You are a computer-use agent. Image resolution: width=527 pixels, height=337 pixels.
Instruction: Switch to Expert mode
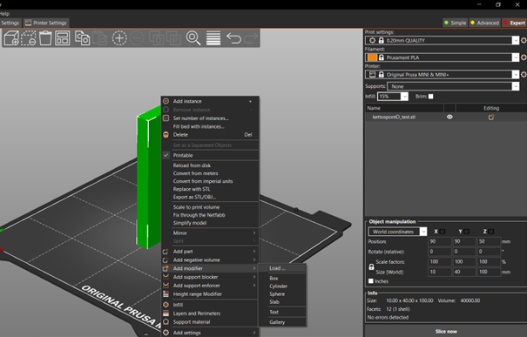pos(514,23)
